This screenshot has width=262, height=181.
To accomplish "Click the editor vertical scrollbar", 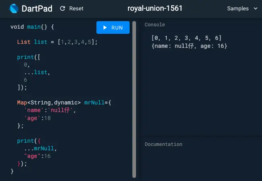I will tap(134, 99).
